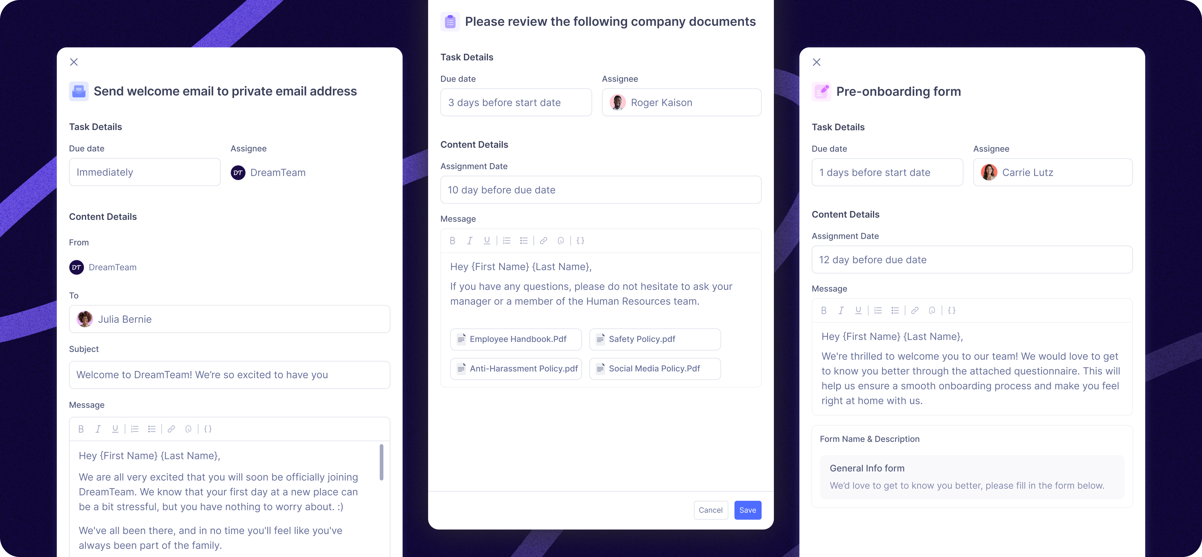Viewport: 1202px width, 557px height.
Task: Click Underline icon in pre-onboarding form editor
Action: tap(858, 311)
